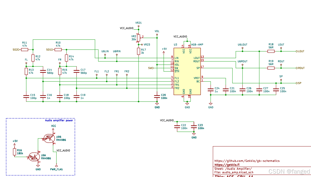Click capacitor C21 100n symbol
The height and width of the screenshot is (177, 311).
coord(226,90)
